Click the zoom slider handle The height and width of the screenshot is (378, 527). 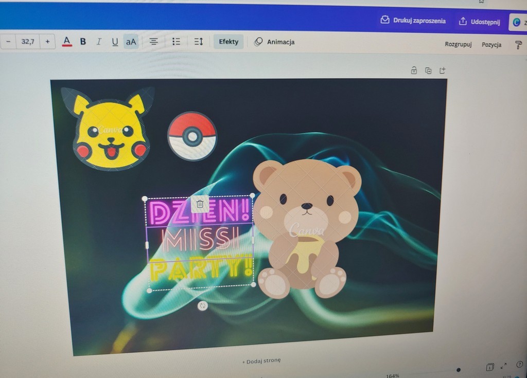pyautogui.click(x=459, y=370)
